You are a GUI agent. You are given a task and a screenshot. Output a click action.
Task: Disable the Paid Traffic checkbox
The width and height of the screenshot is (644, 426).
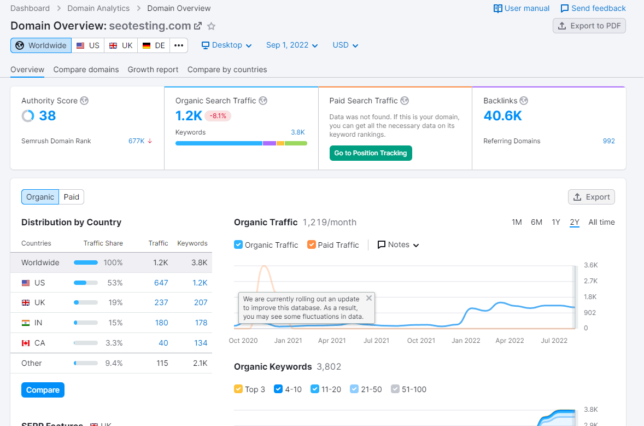click(x=312, y=244)
